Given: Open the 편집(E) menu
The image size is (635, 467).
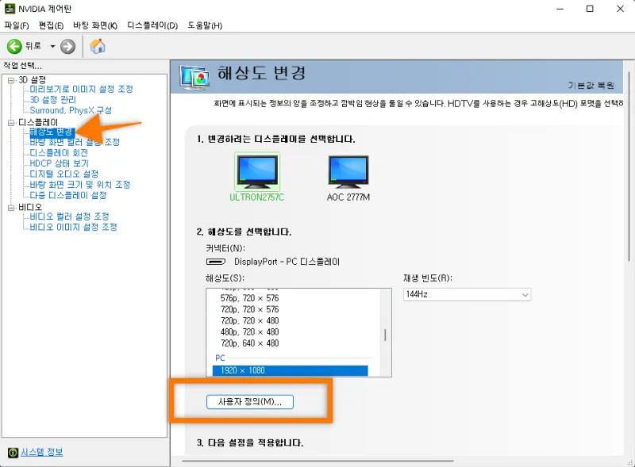Looking at the screenshot, I should pyautogui.click(x=51, y=25).
